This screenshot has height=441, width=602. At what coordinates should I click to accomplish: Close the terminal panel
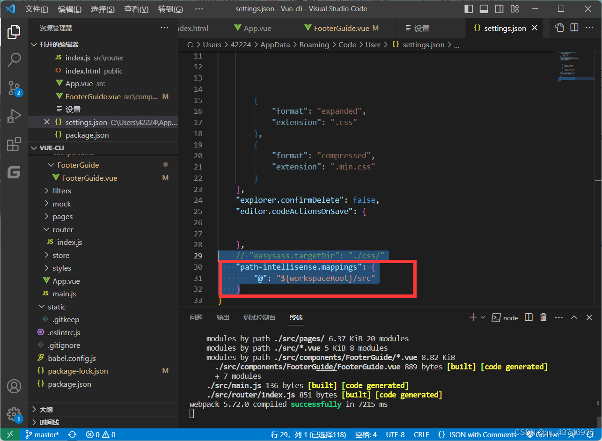[x=589, y=317]
